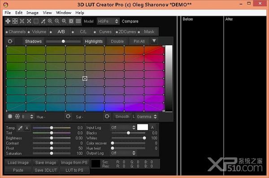Switch to the Curves tab
Viewport: 269px width, 178px height.
click(104, 32)
